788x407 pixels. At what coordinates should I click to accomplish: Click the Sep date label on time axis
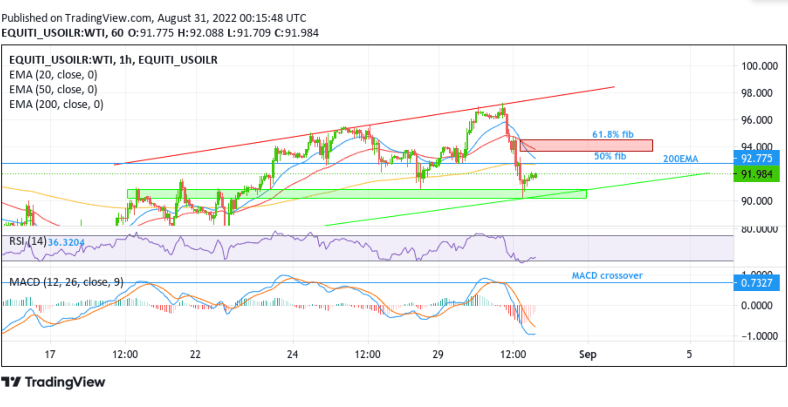tap(588, 355)
